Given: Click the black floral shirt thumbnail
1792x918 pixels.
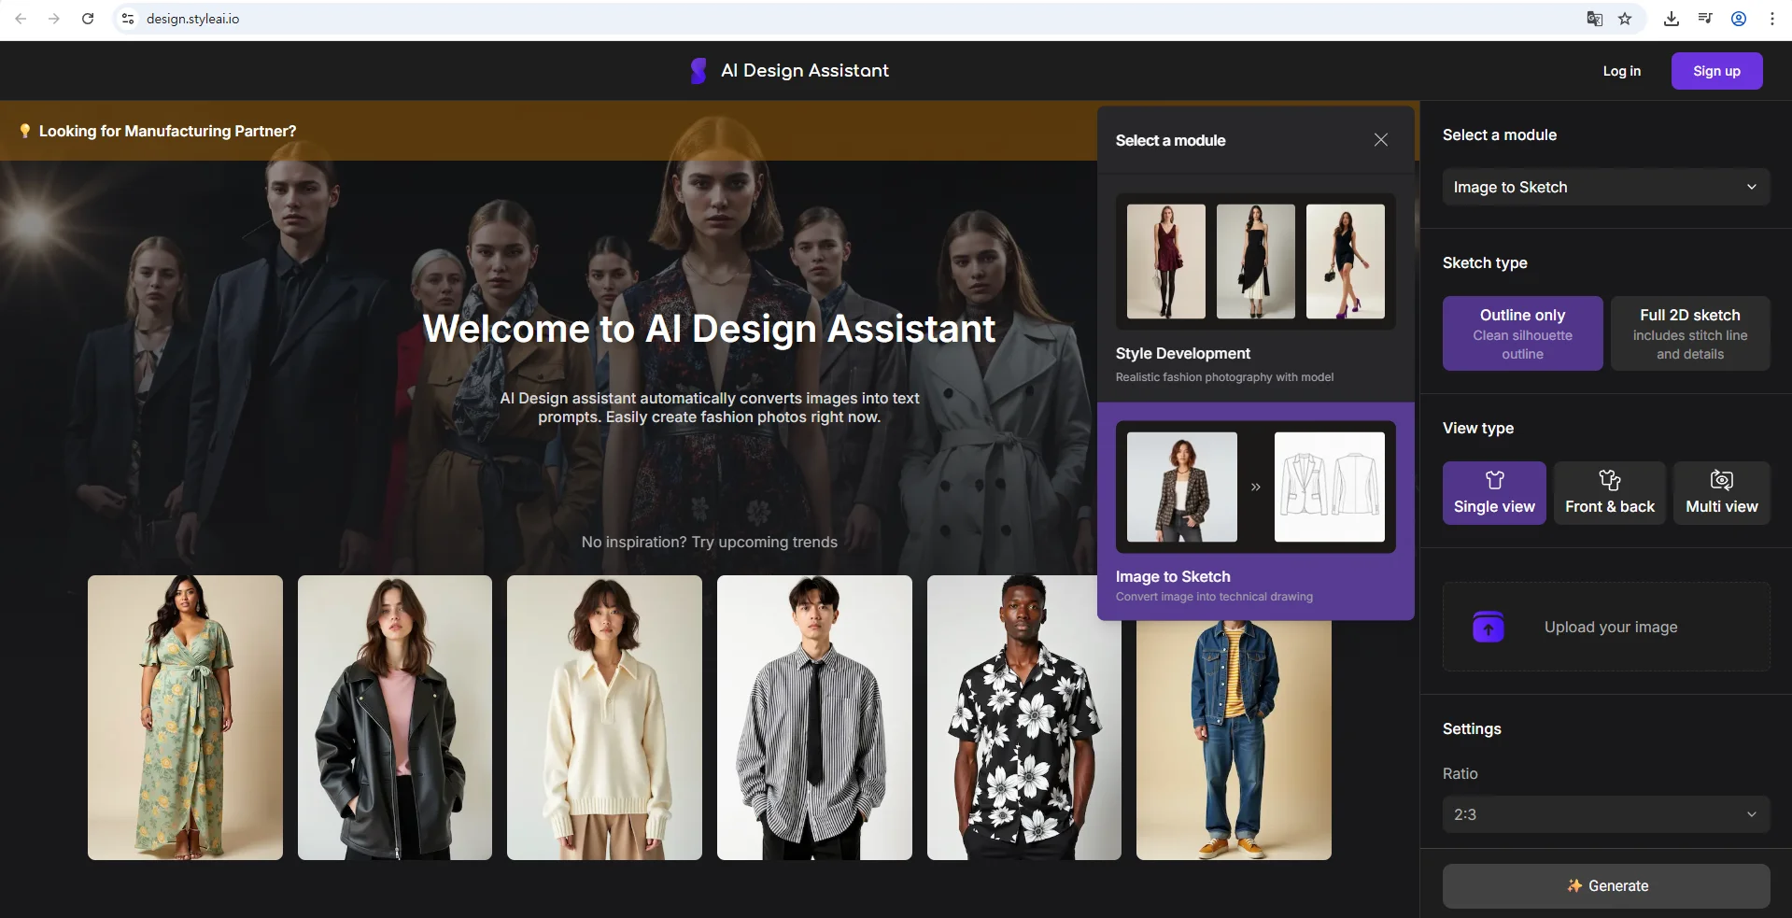Looking at the screenshot, I should click(1023, 718).
